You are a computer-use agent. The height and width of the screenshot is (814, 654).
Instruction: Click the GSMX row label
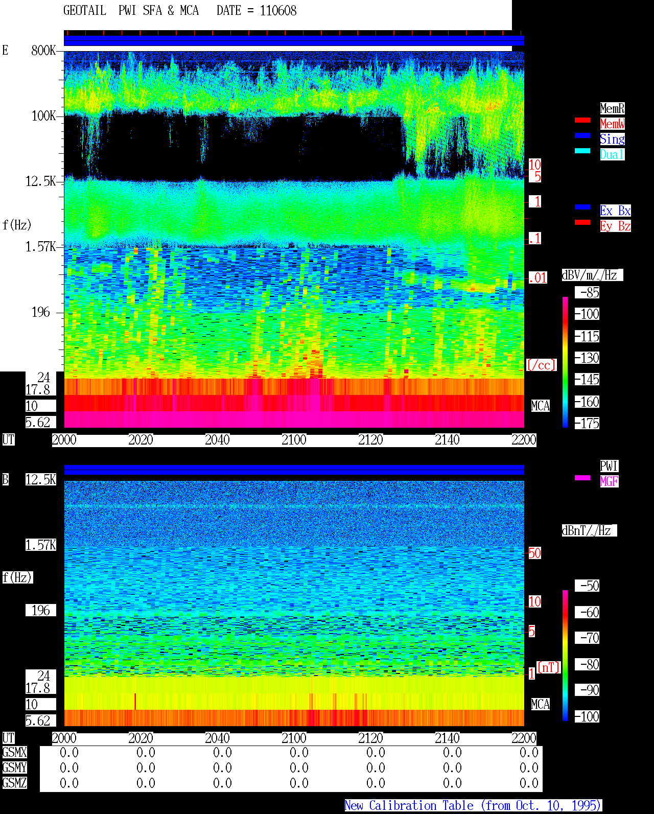point(14,752)
